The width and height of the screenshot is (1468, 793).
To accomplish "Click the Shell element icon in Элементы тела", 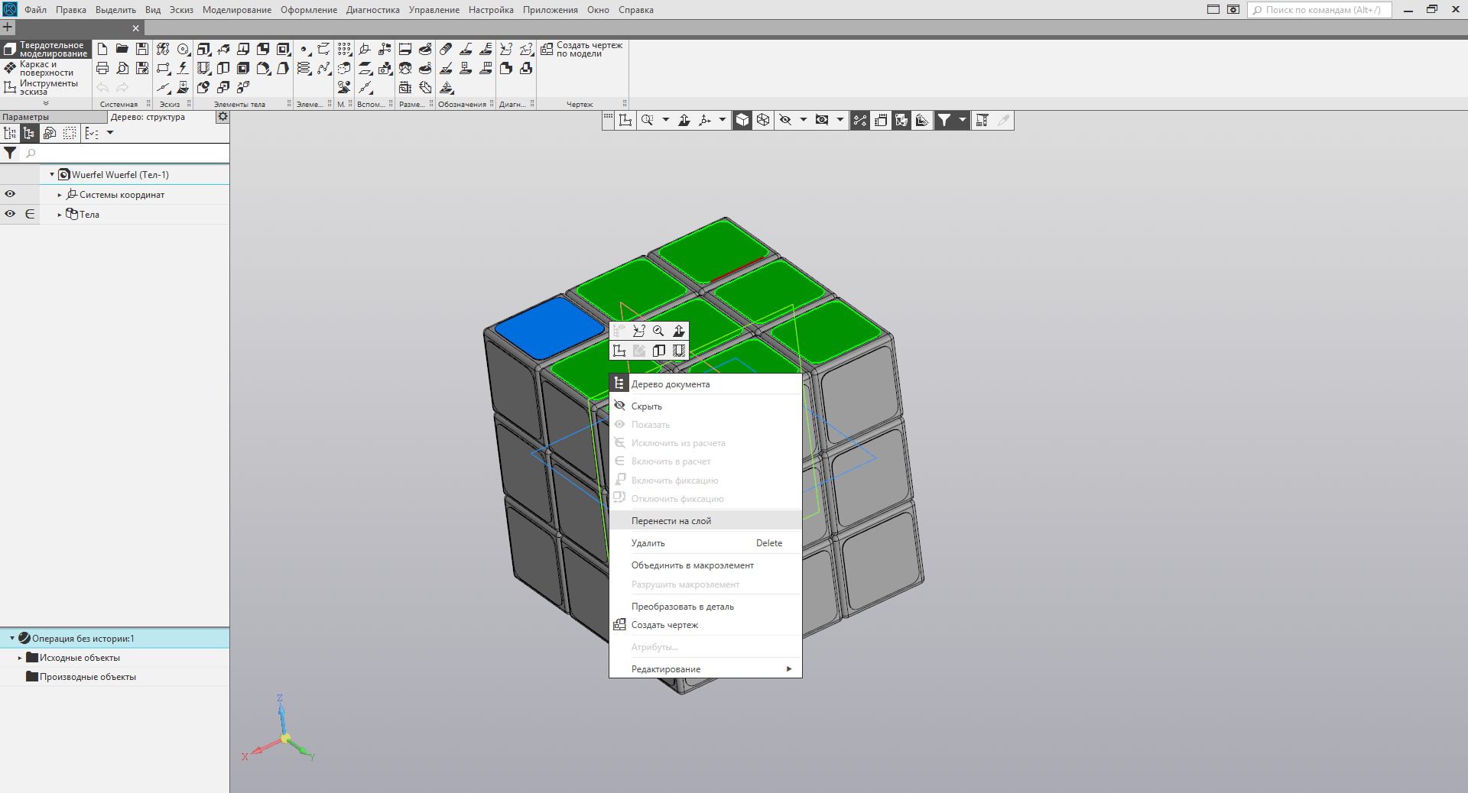I will (x=243, y=69).
